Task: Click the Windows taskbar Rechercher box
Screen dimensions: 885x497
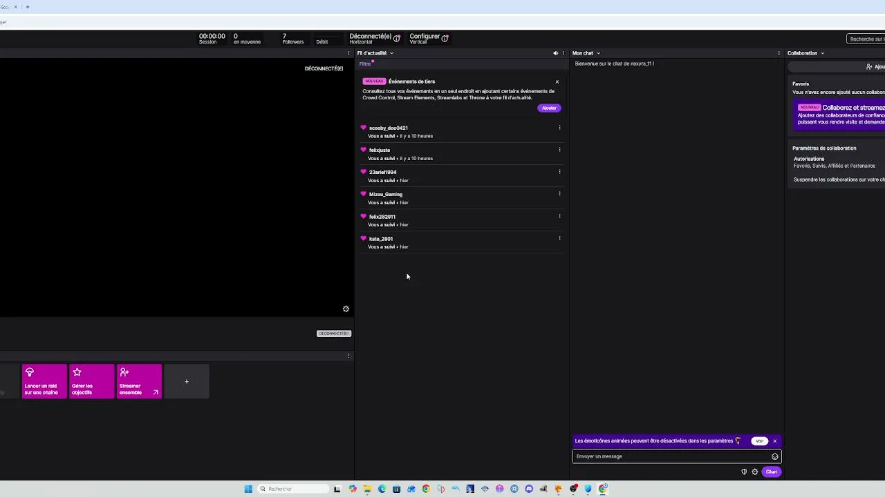Action: (x=293, y=489)
